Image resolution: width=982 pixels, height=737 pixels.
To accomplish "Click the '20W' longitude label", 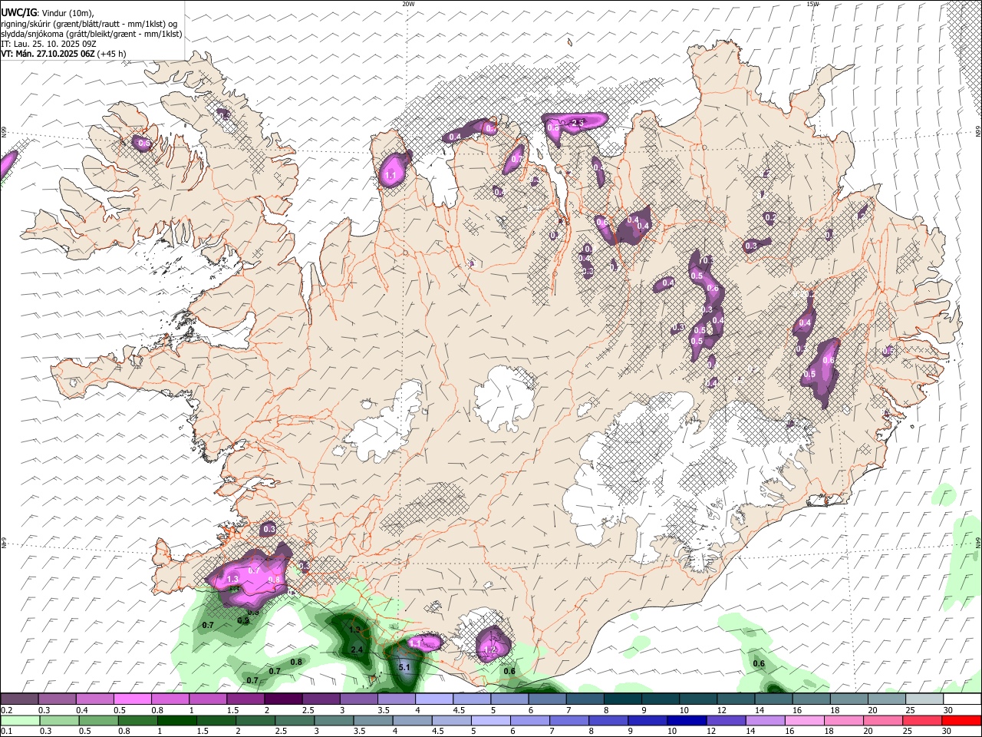I will pos(408,4).
